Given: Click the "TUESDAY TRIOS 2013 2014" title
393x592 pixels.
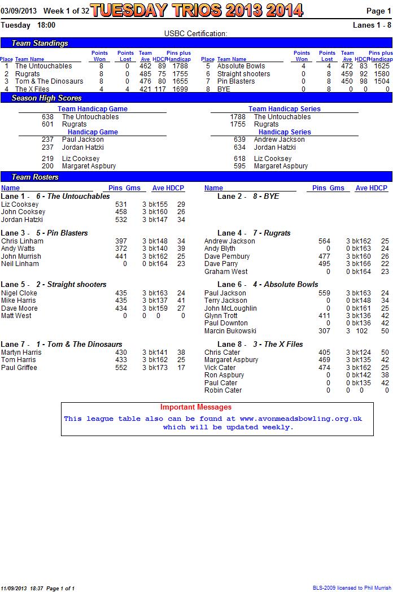Looking at the screenshot, I should 197,10.
